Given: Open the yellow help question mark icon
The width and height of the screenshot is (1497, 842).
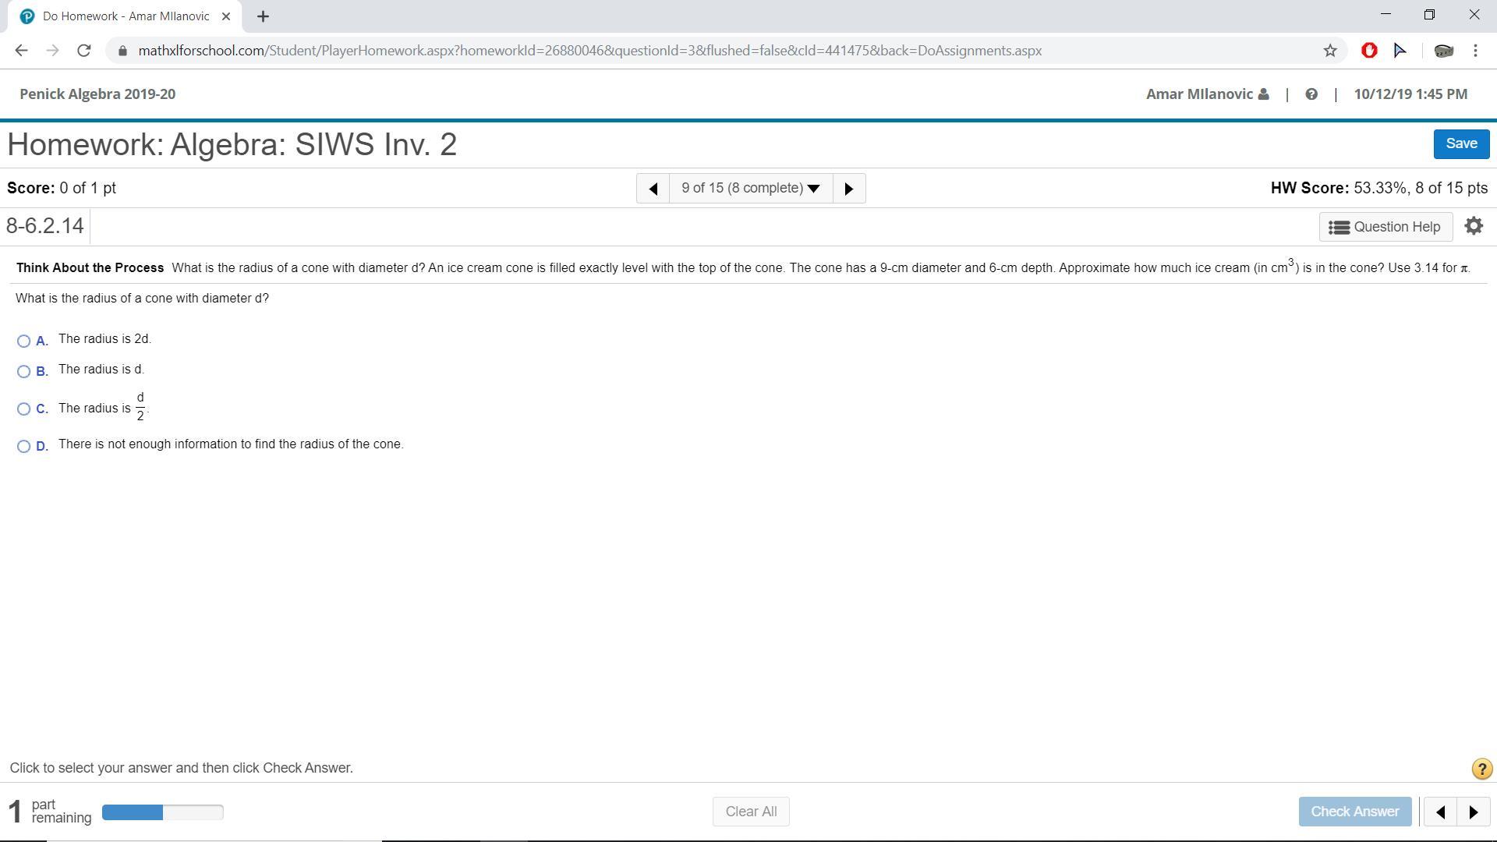Looking at the screenshot, I should click(1481, 769).
